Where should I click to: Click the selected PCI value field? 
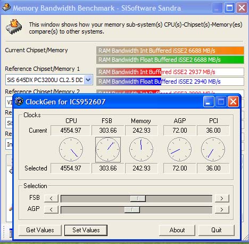tap(213, 168)
